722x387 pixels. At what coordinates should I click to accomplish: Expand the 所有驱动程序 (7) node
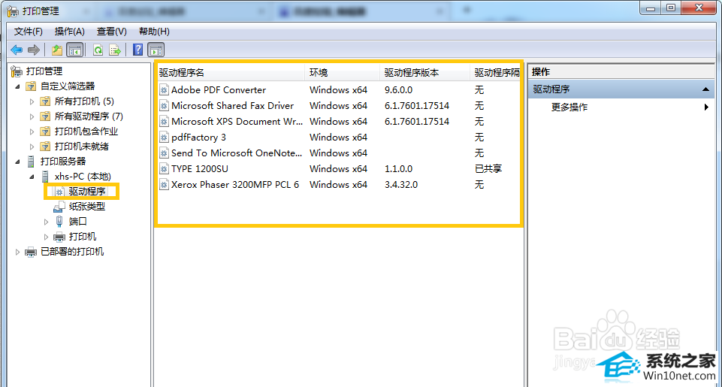(32, 116)
